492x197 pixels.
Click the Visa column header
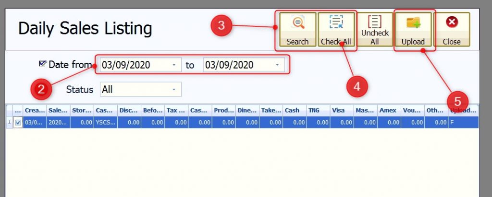tap(341, 110)
